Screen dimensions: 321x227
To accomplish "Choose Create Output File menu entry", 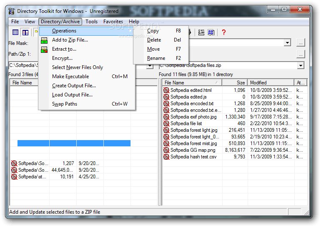I will click(x=87, y=86).
